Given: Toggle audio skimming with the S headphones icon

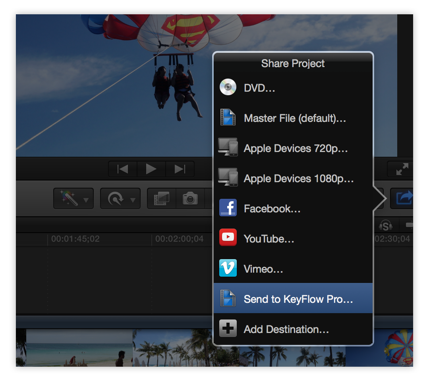Looking at the screenshot, I should coord(386,225).
